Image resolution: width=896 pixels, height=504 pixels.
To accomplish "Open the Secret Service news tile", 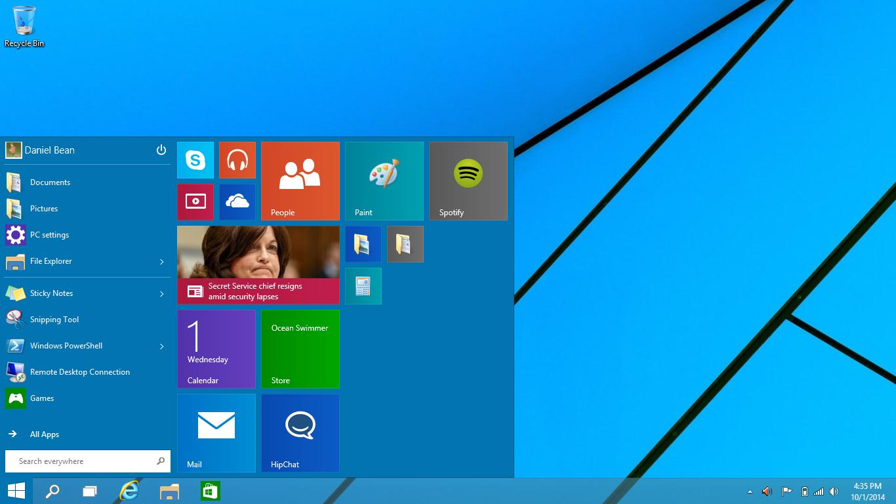I will [258, 265].
